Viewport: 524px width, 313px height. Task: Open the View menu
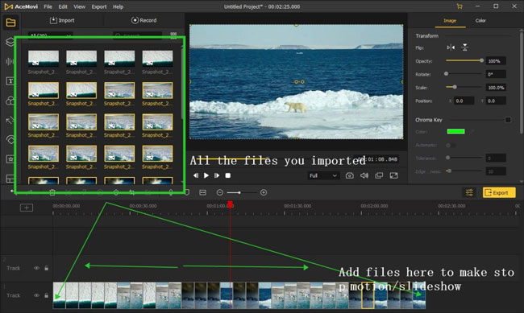click(80, 6)
